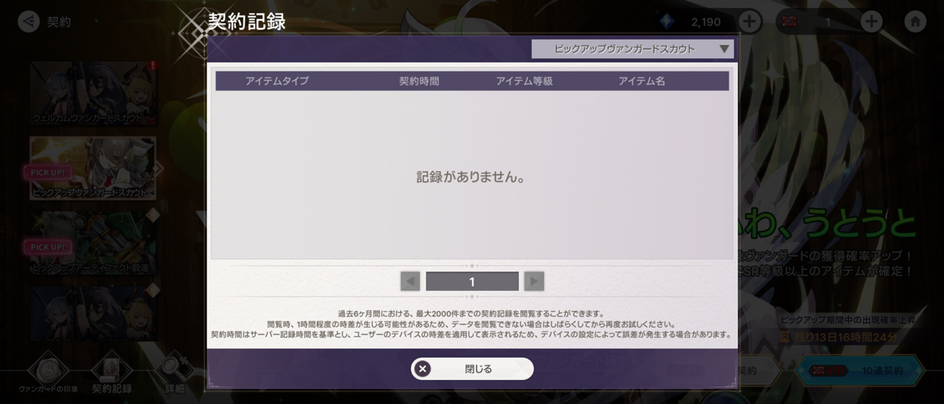Click the アイテム等級 column header
The image size is (944, 404).
[x=524, y=81]
